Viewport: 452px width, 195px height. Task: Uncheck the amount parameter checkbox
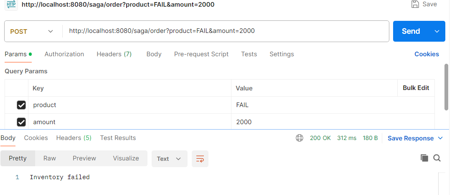coord(21,122)
